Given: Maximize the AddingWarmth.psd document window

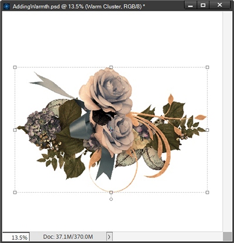Looking at the screenshot, I should [203, 5].
